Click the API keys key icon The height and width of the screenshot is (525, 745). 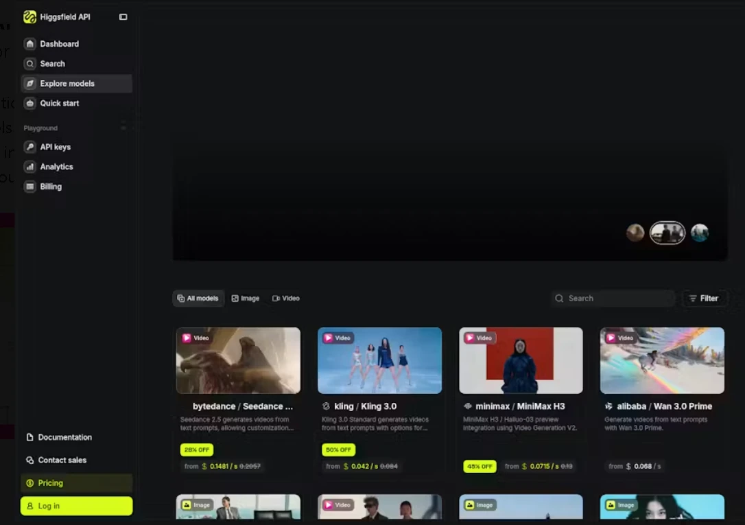click(x=30, y=147)
